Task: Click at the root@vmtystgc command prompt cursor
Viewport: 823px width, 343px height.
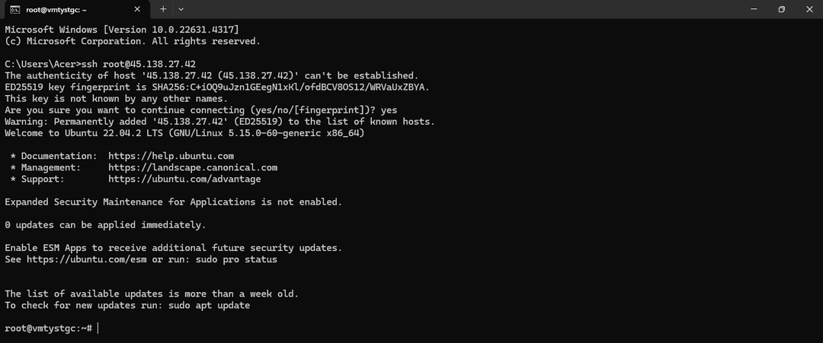Action: [98, 329]
